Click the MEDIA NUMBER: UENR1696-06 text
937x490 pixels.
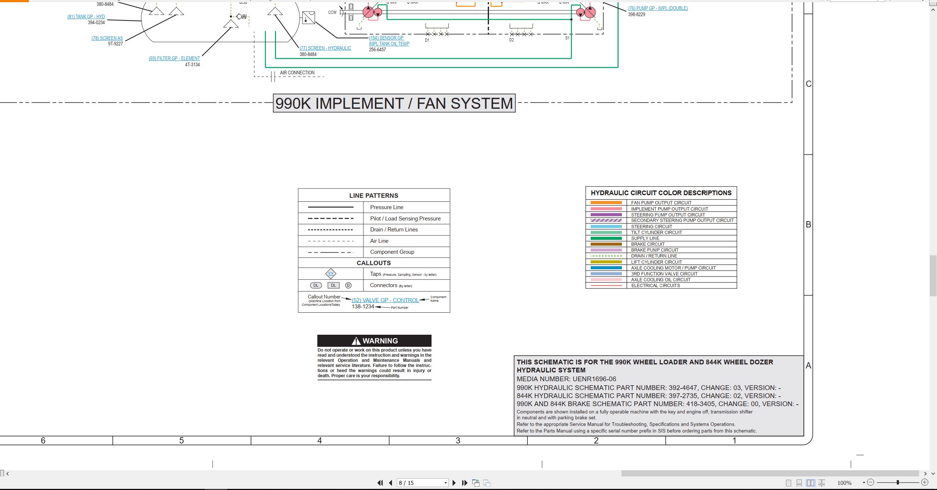pos(566,379)
